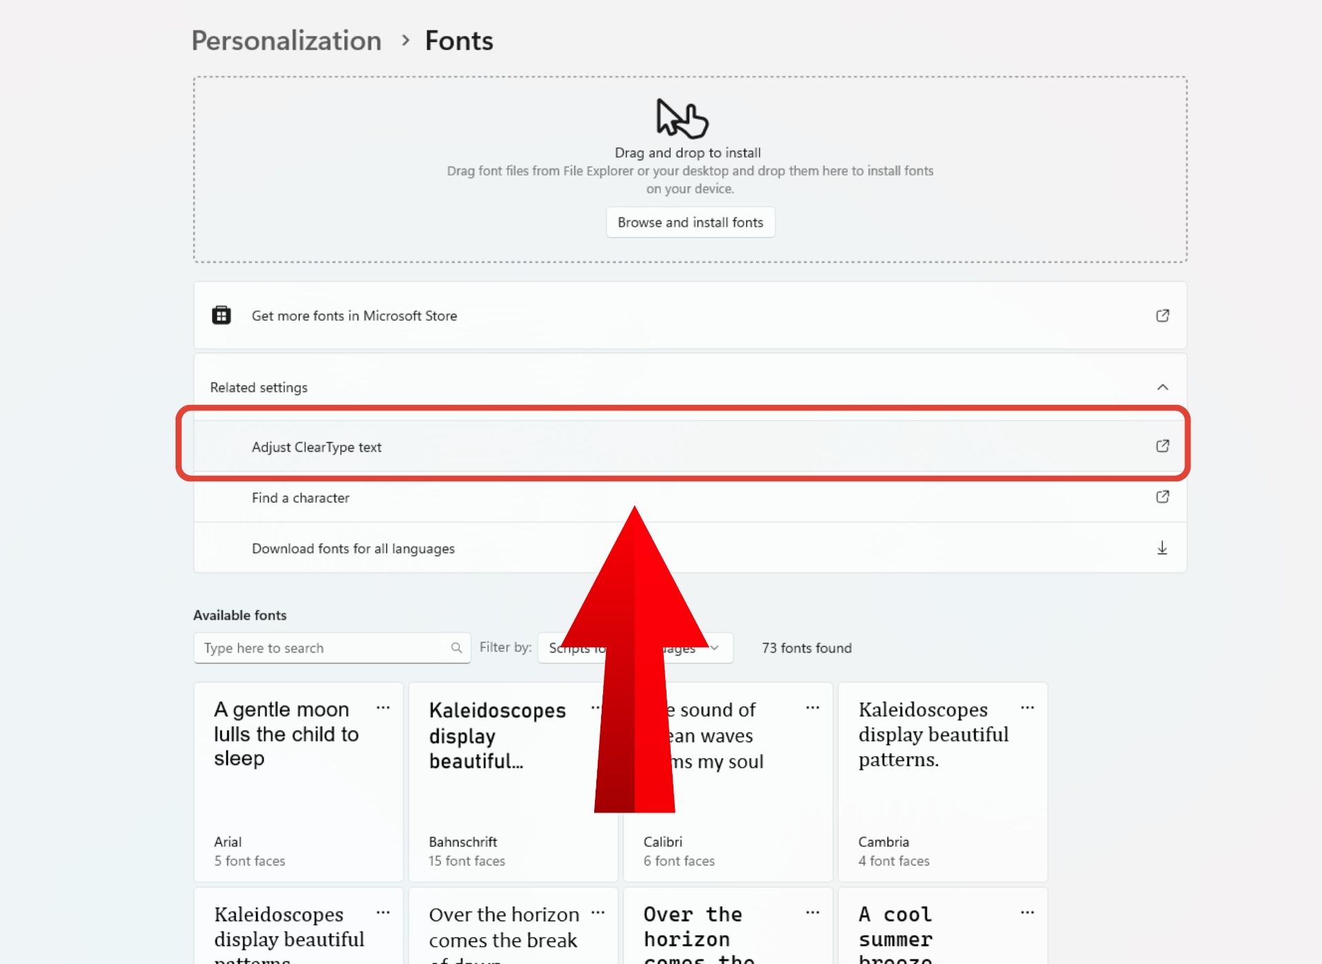The height and width of the screenshot is (964, 1322).
Task: Open the more options dots on Cambria card
Action: coord(1027,708)
